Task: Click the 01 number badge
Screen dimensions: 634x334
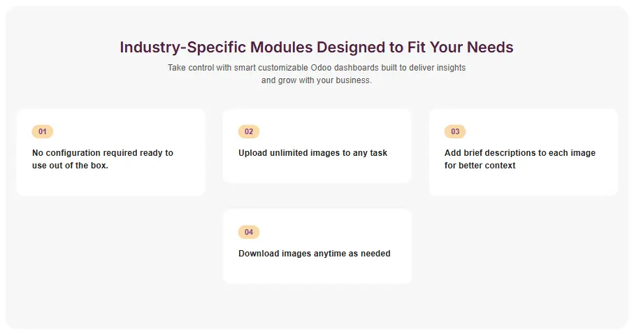Action: tap(43, 131)
